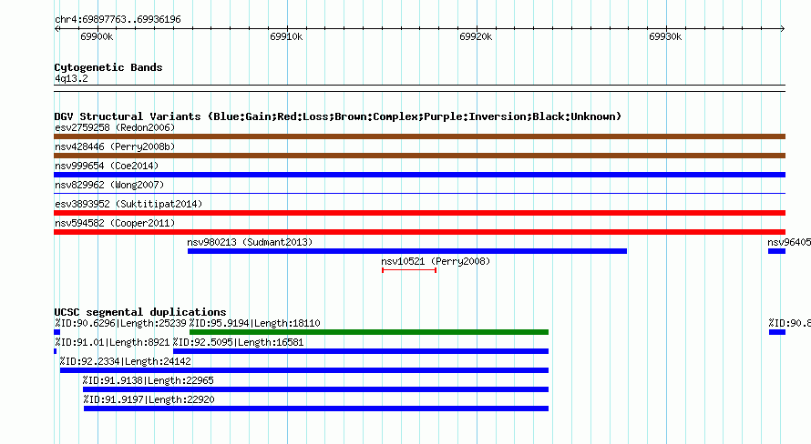Screen dimensions: 811x444
Task: Click the %ID:91.9197 Length:22920 blue bar
Action: click(x=316, y=409)
